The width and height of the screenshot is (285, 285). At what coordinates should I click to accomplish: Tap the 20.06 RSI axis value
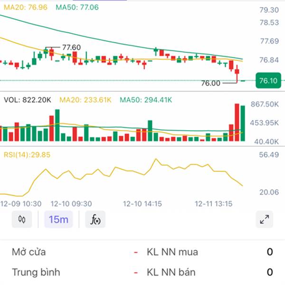tap(269, 192)
